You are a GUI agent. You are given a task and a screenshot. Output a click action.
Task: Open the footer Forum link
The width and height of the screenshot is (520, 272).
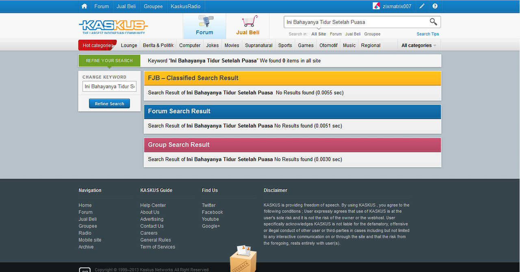[86, 212]
